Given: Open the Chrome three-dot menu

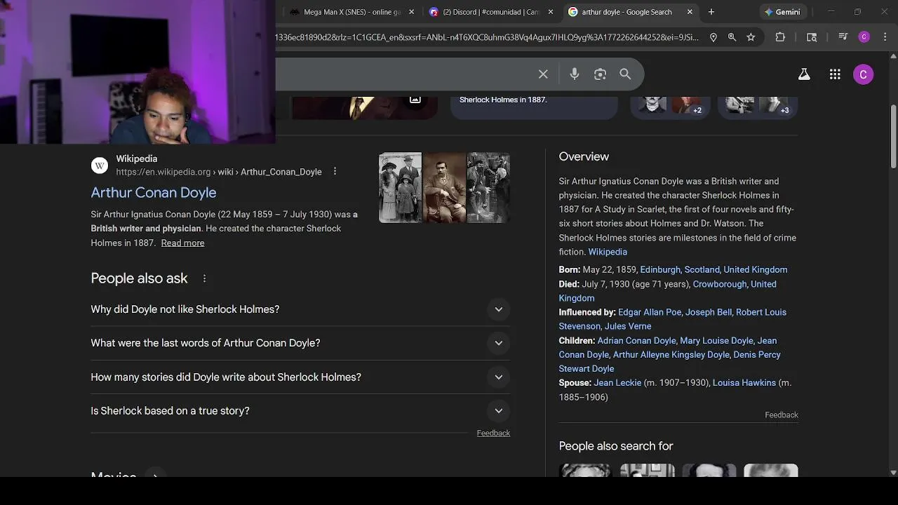Looking at the screenshot, I should 884,37.
